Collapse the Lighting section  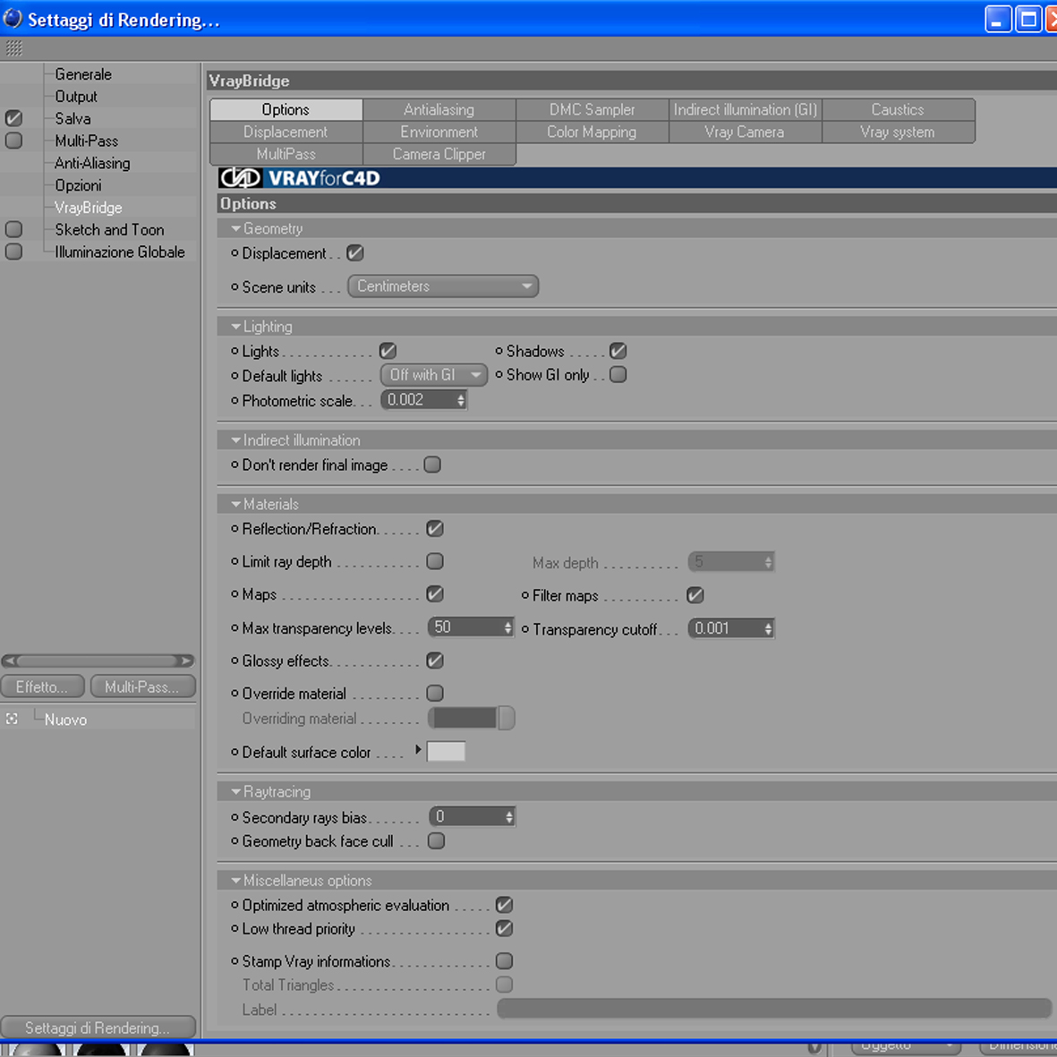coord(236,327)
